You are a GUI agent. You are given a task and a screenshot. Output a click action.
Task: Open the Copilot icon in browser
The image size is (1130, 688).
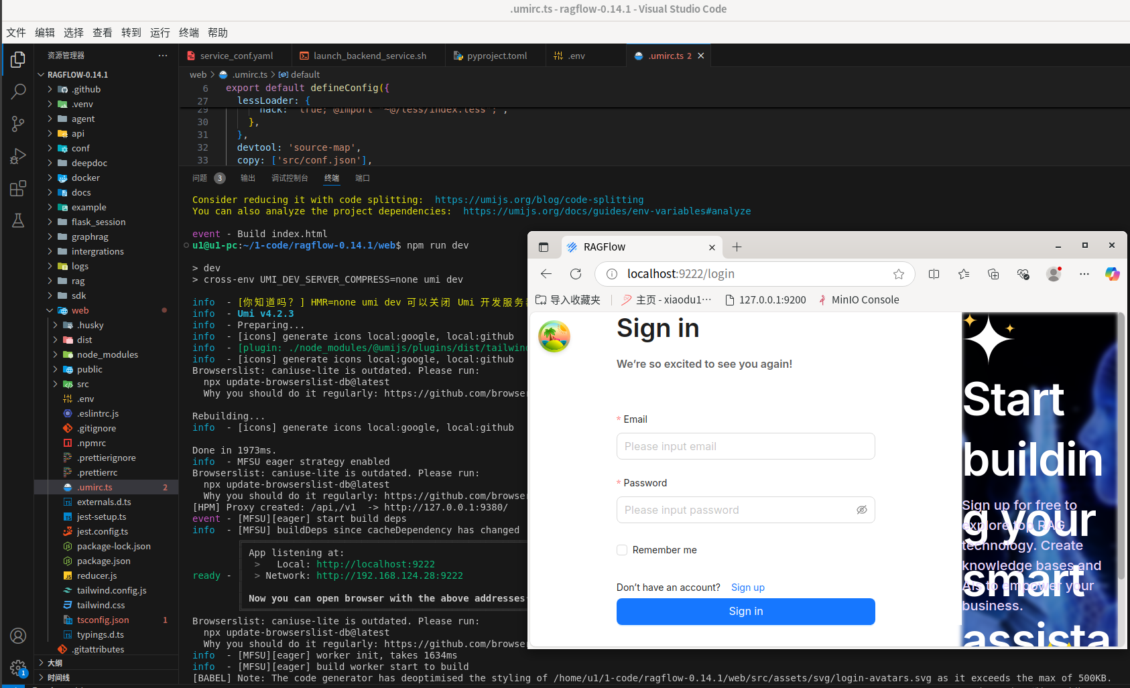coord(1113,274)
